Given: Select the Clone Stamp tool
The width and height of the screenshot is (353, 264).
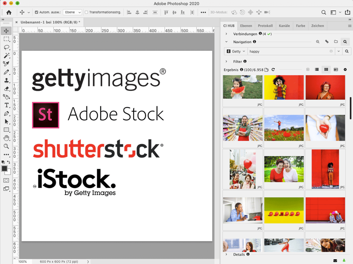Looking at the screenshot, I should (x=6, y=80).
